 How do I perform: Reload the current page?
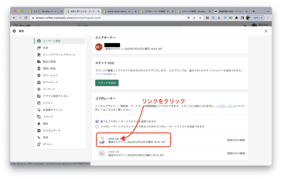26,18
